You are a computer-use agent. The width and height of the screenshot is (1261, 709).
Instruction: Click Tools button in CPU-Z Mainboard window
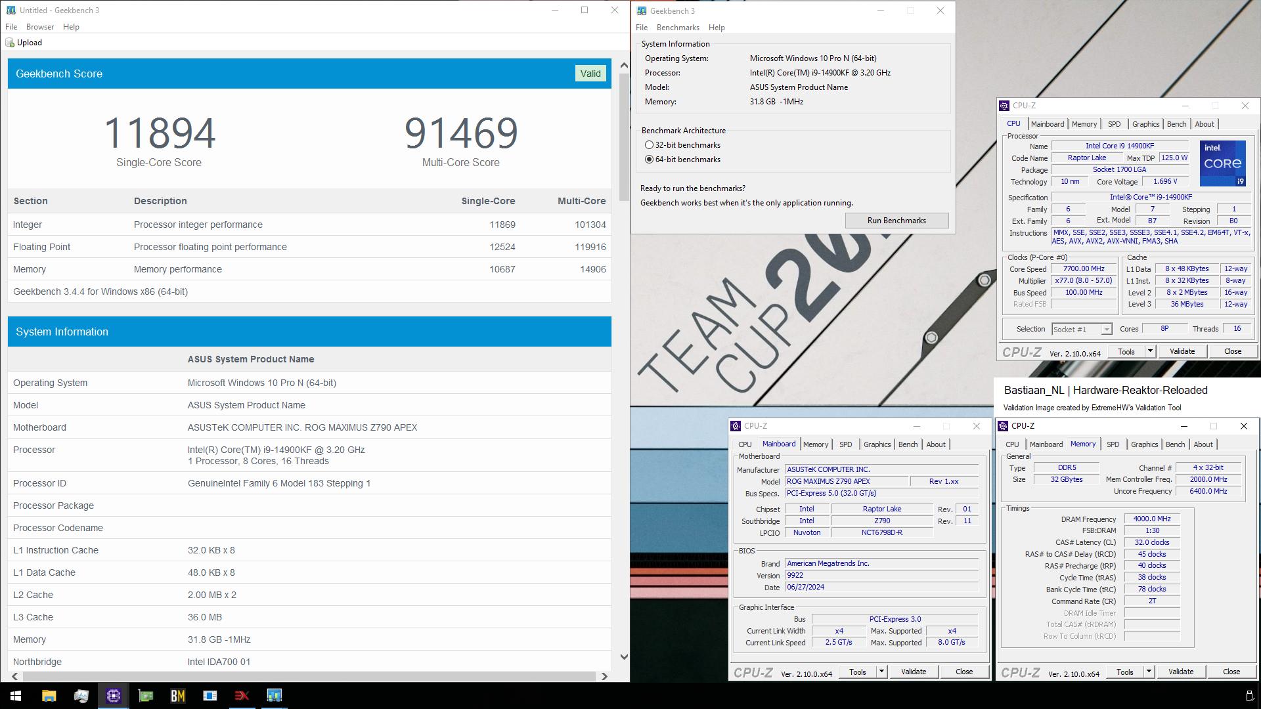[x=857, y=672]
